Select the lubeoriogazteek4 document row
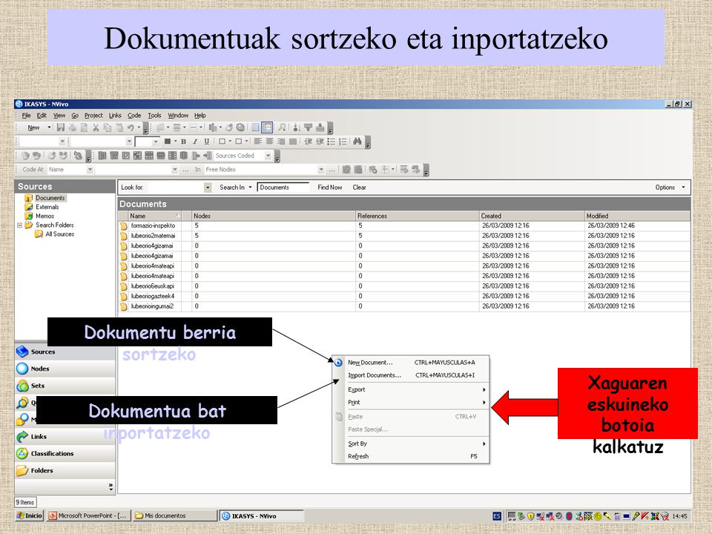 (405, 296)
